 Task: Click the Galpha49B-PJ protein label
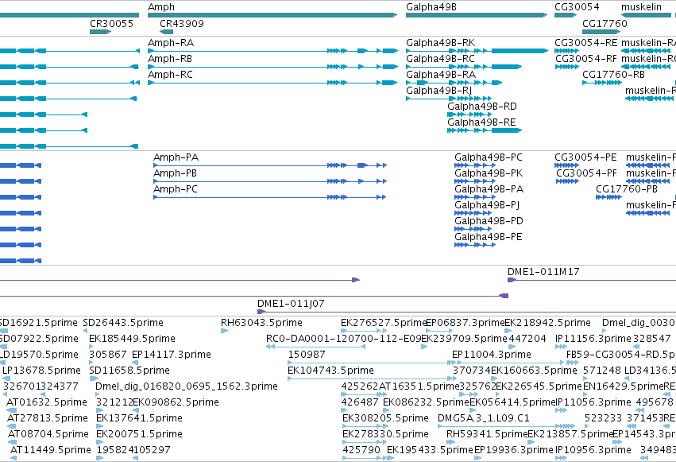coord(487,205)
